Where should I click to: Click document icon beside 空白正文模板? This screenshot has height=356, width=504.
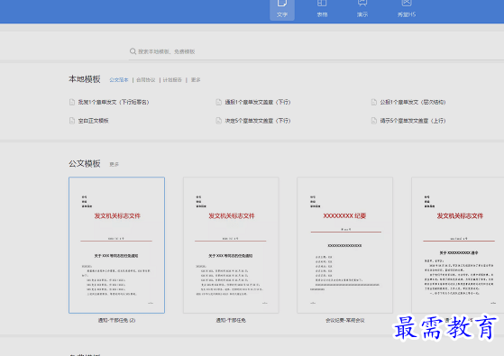point(72,121)
